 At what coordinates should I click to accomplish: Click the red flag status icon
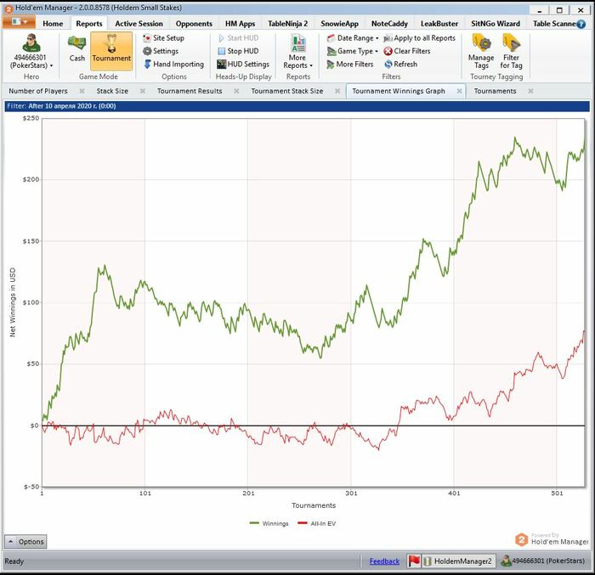click(414, 561)
